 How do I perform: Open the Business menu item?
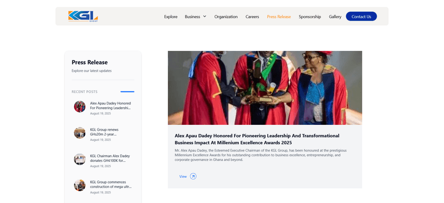coord(193,17)
